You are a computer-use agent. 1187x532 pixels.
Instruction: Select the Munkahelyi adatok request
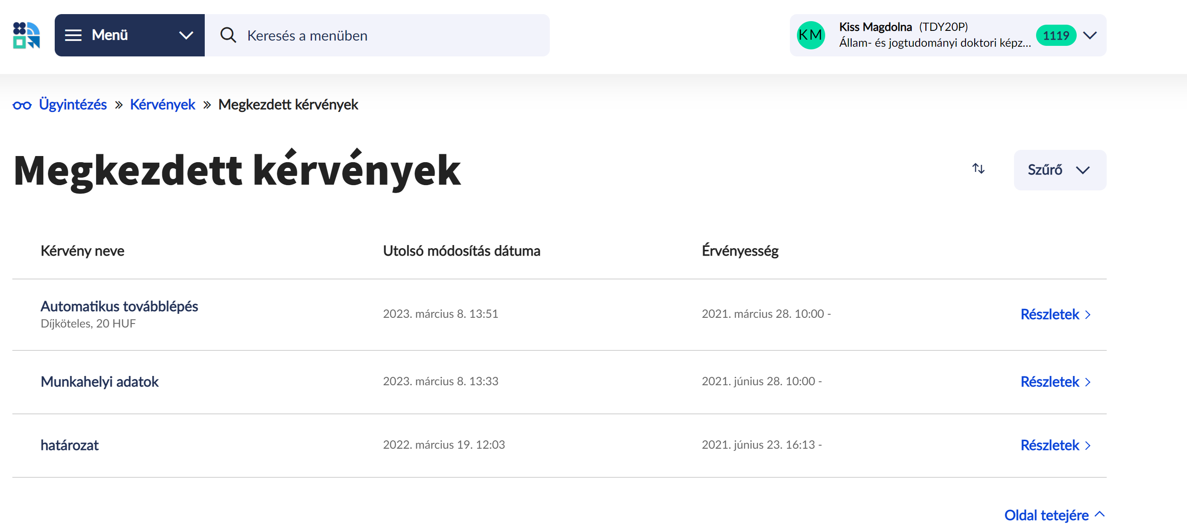coord(100,382)
